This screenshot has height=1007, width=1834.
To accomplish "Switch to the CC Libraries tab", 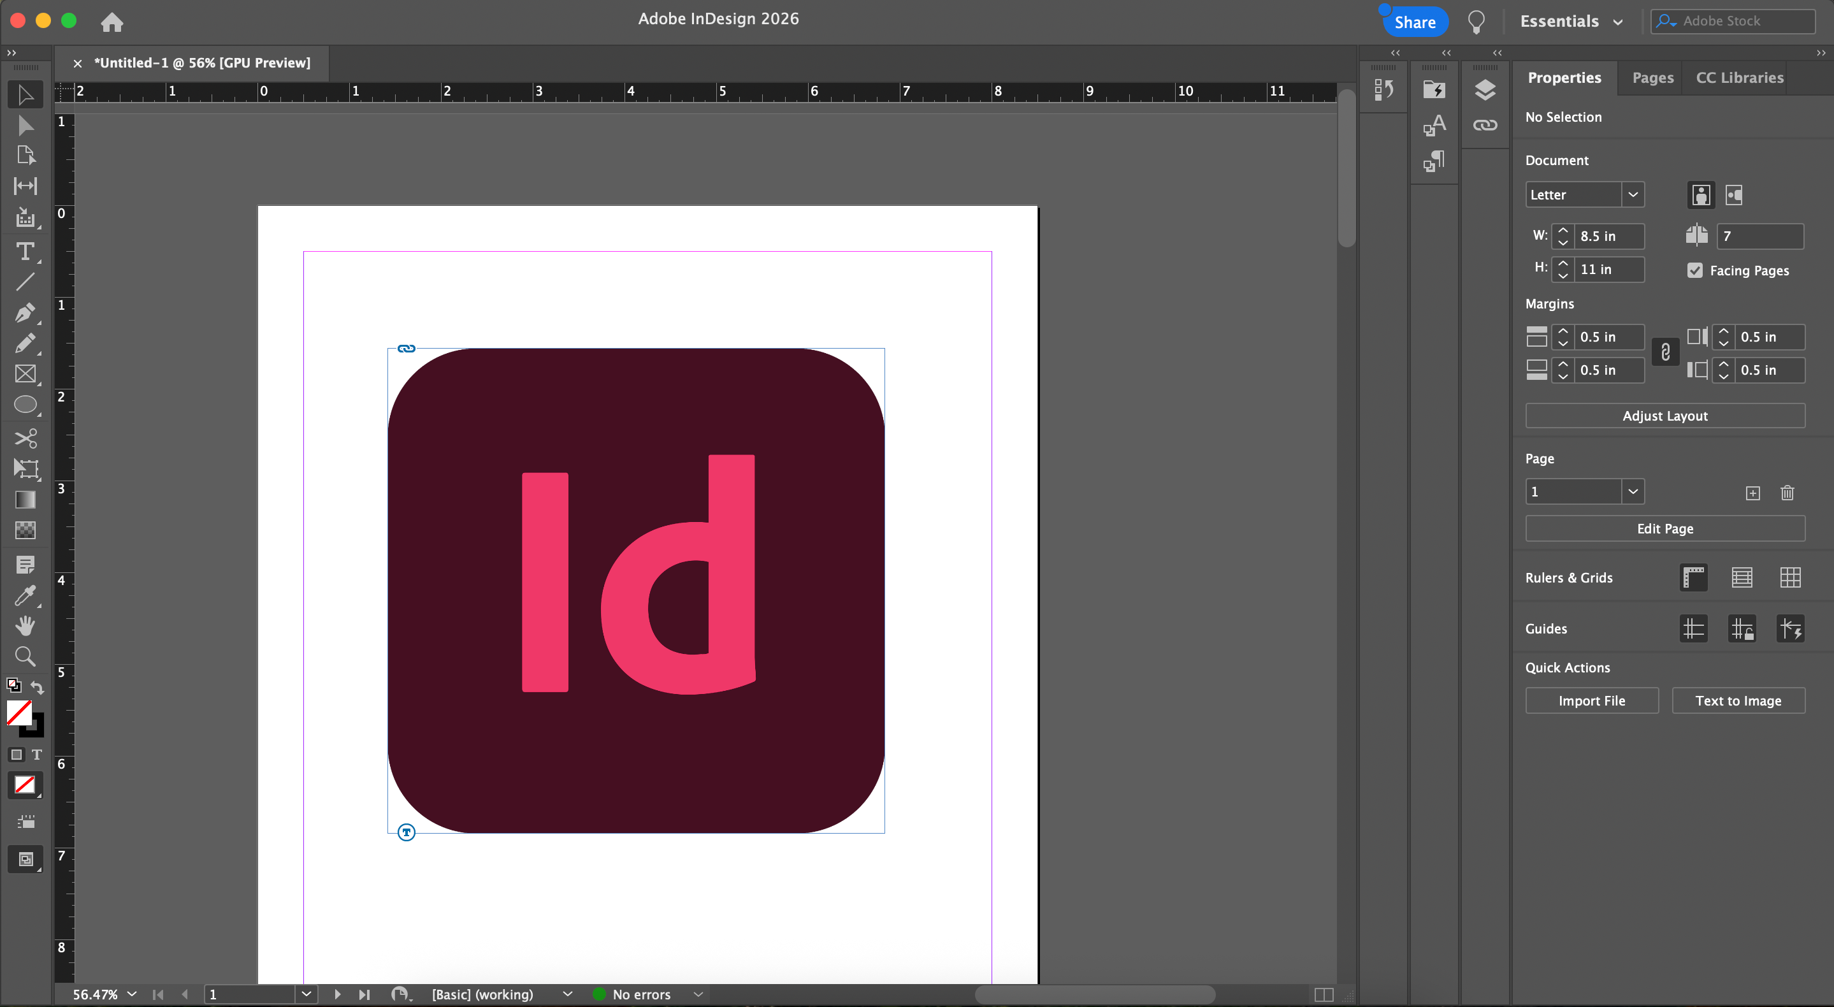I will (x=1738, y=78).
